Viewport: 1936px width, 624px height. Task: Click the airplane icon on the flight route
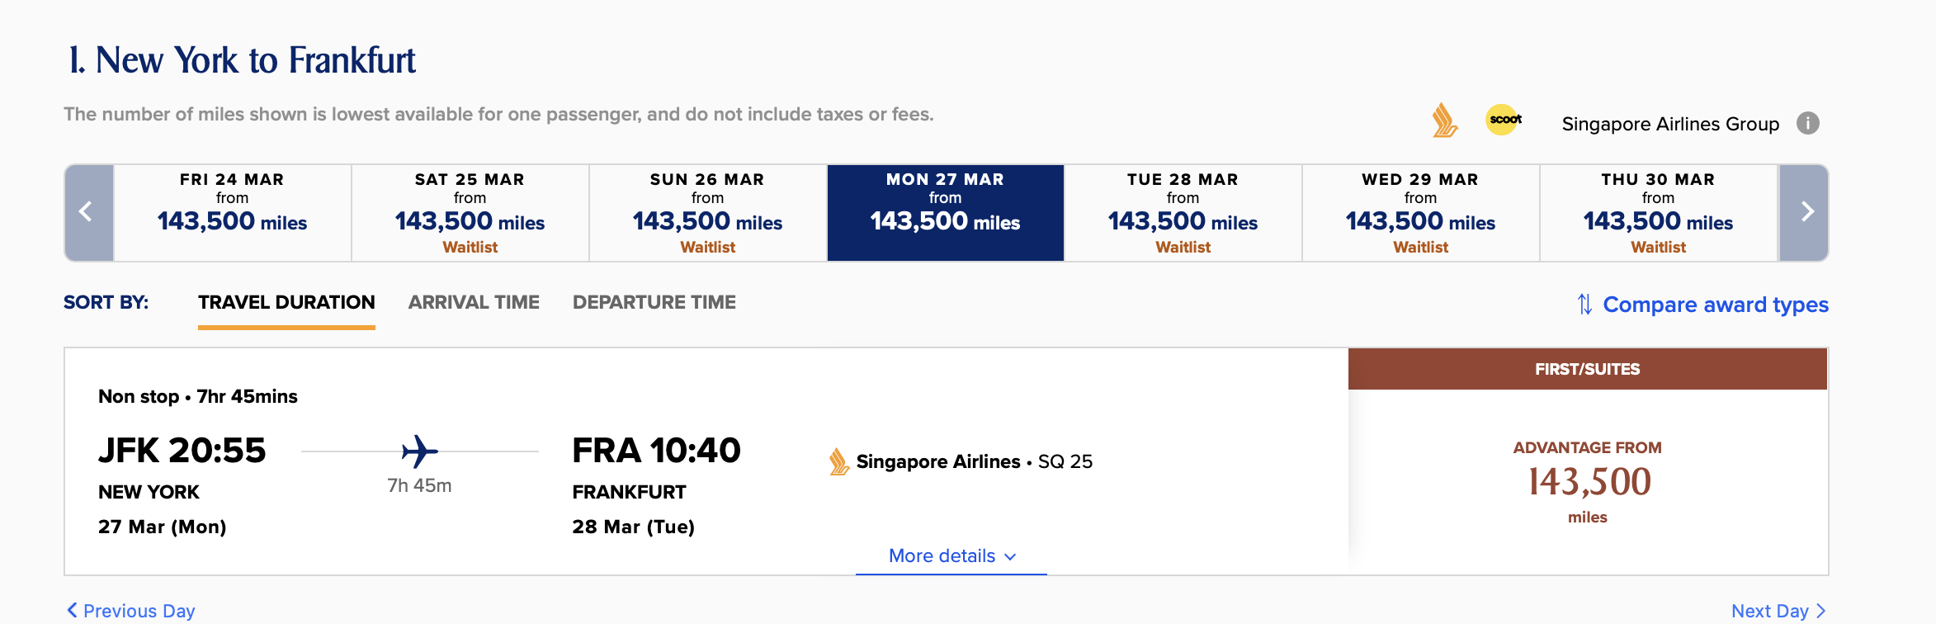[x=419, y=451]
